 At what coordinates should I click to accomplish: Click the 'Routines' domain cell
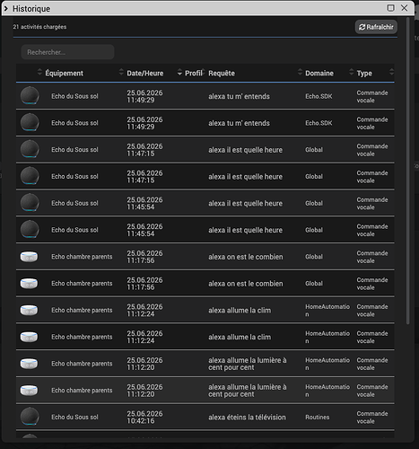(x=318, y=417)
